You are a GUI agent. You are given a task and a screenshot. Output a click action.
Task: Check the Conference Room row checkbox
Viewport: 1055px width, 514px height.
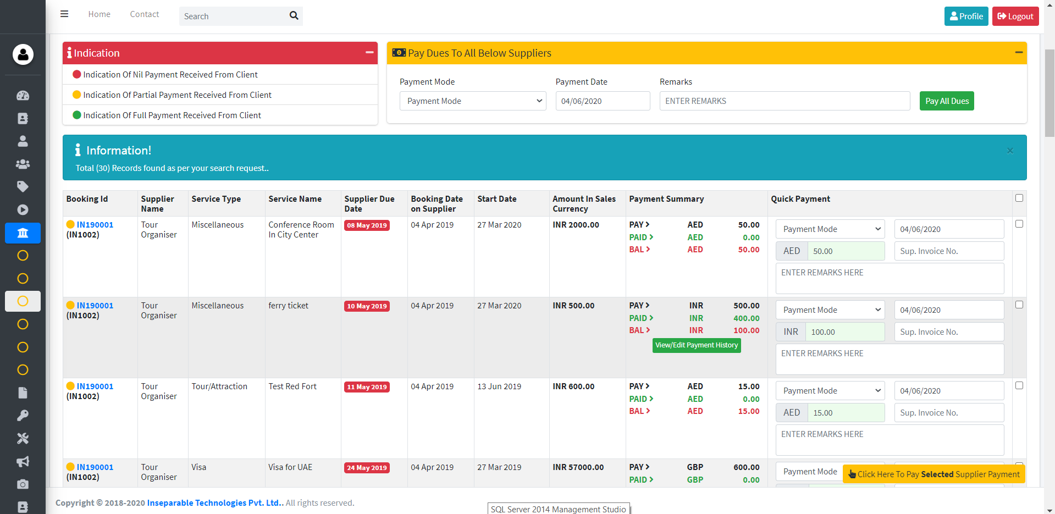pos(1019,224)
